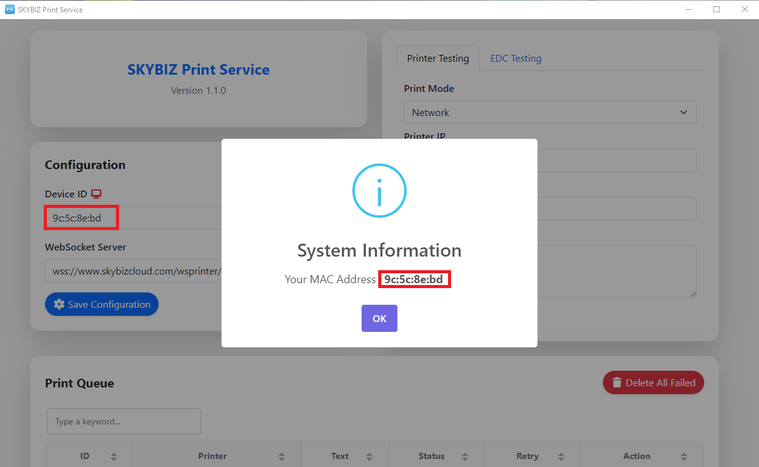759x467 pixels.
Task: Select the Printer Testing tab
Action: (438, 59)
